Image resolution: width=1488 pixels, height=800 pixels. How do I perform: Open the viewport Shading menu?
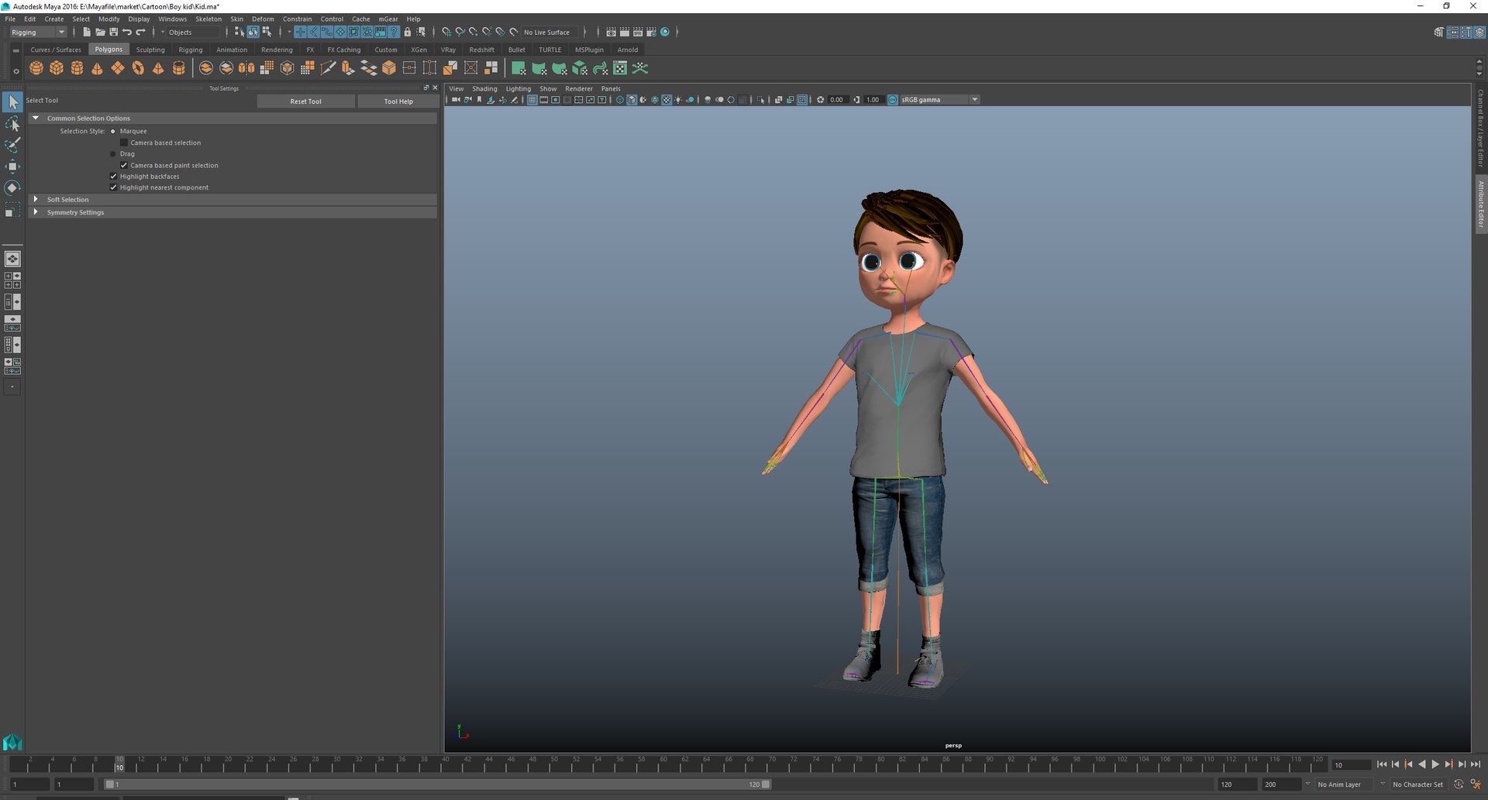[x=484, y=89]
